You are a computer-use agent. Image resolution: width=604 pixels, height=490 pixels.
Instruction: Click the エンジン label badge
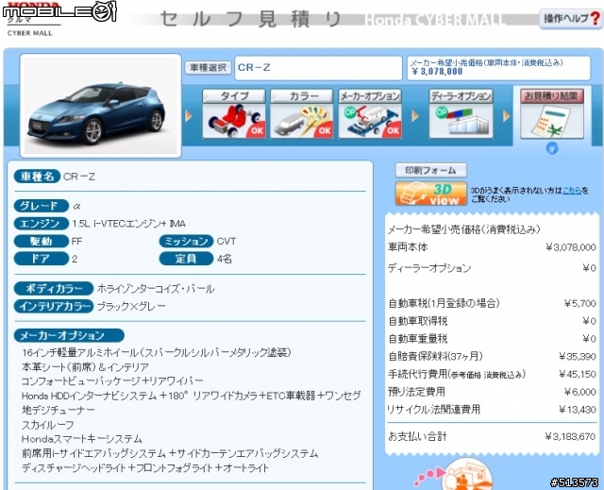(x=42, y=224)
